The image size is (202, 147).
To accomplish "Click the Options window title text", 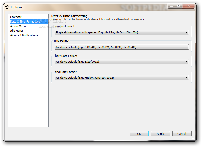I will click(16, 7).
